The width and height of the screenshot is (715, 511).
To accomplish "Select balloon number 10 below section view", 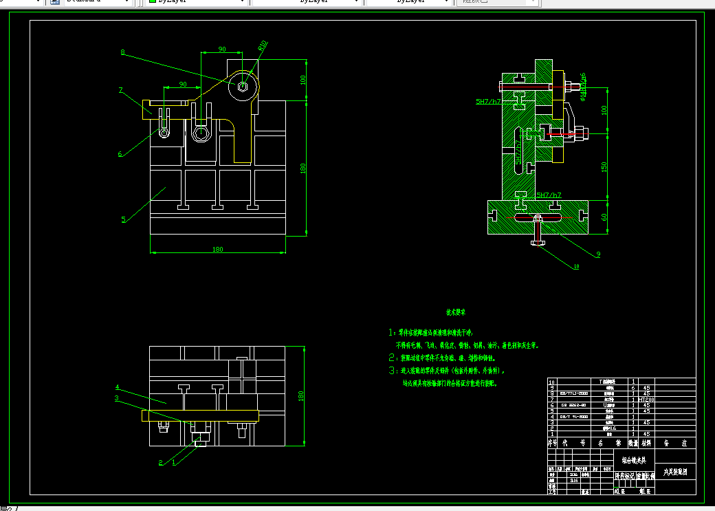I will point(576,266).
